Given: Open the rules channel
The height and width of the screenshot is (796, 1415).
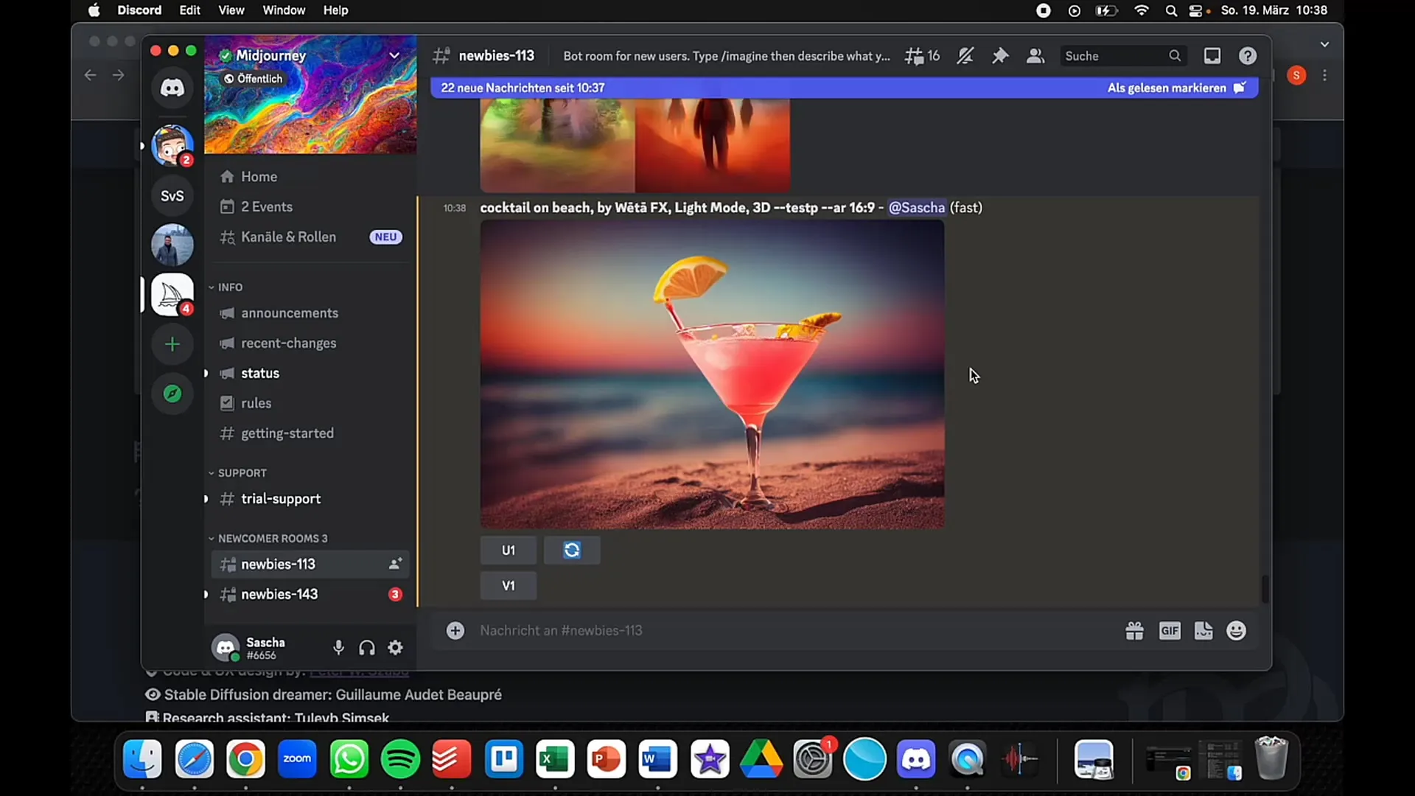Looking at the screenshot, I should pyautogui.click(x=310, y=404).
